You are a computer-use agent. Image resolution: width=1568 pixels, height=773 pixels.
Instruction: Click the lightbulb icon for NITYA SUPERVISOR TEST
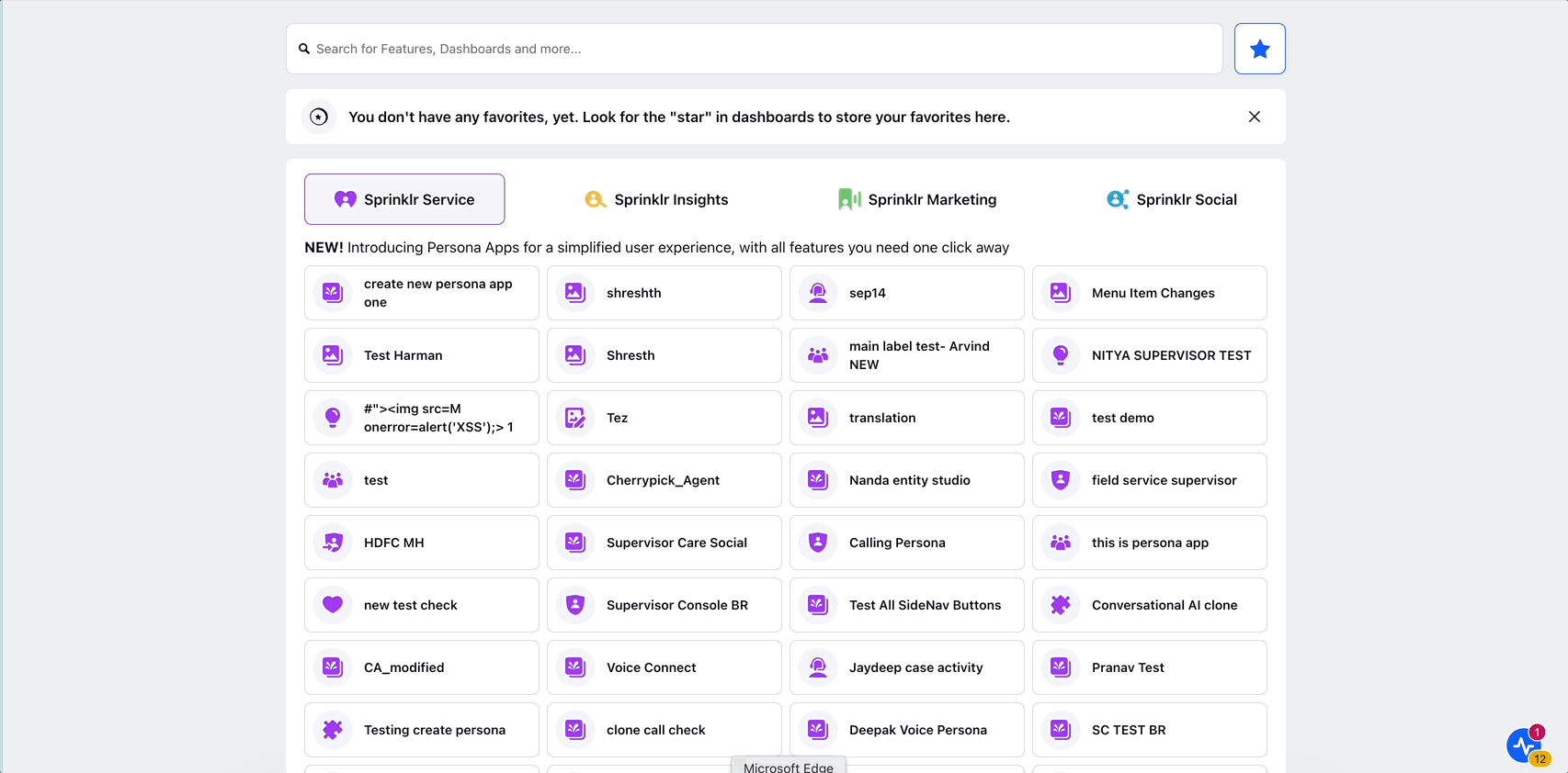pos(1061,355)
